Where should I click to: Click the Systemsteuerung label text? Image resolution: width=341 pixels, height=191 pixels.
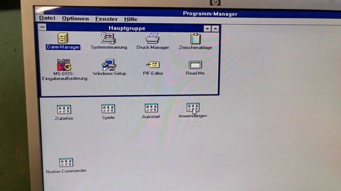pyautogui.click(x=109, y=47)
